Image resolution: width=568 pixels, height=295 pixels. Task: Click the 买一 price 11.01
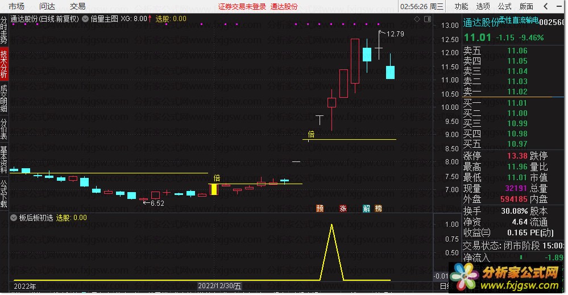tap(517, 103)
